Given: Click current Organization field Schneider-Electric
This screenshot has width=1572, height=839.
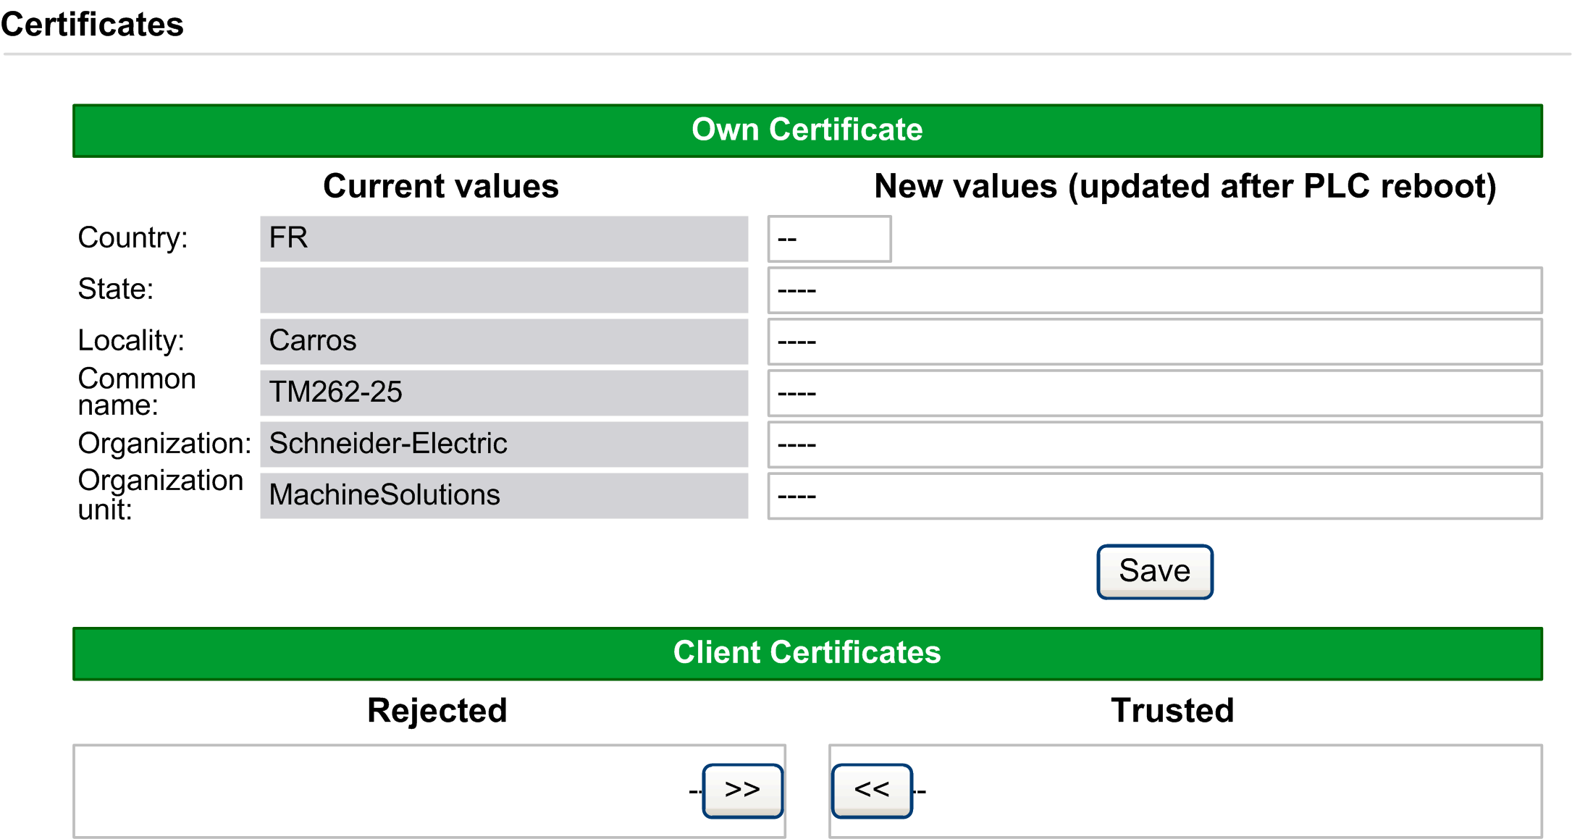Looking at the screenshot, I should tap(504, 444).
